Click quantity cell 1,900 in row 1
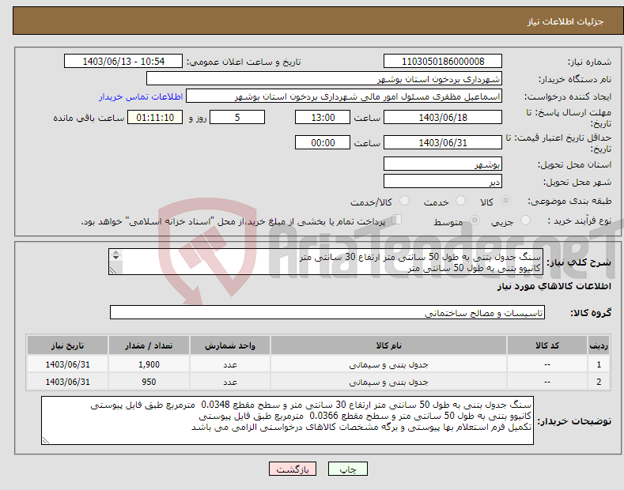 tap(149, 364)
